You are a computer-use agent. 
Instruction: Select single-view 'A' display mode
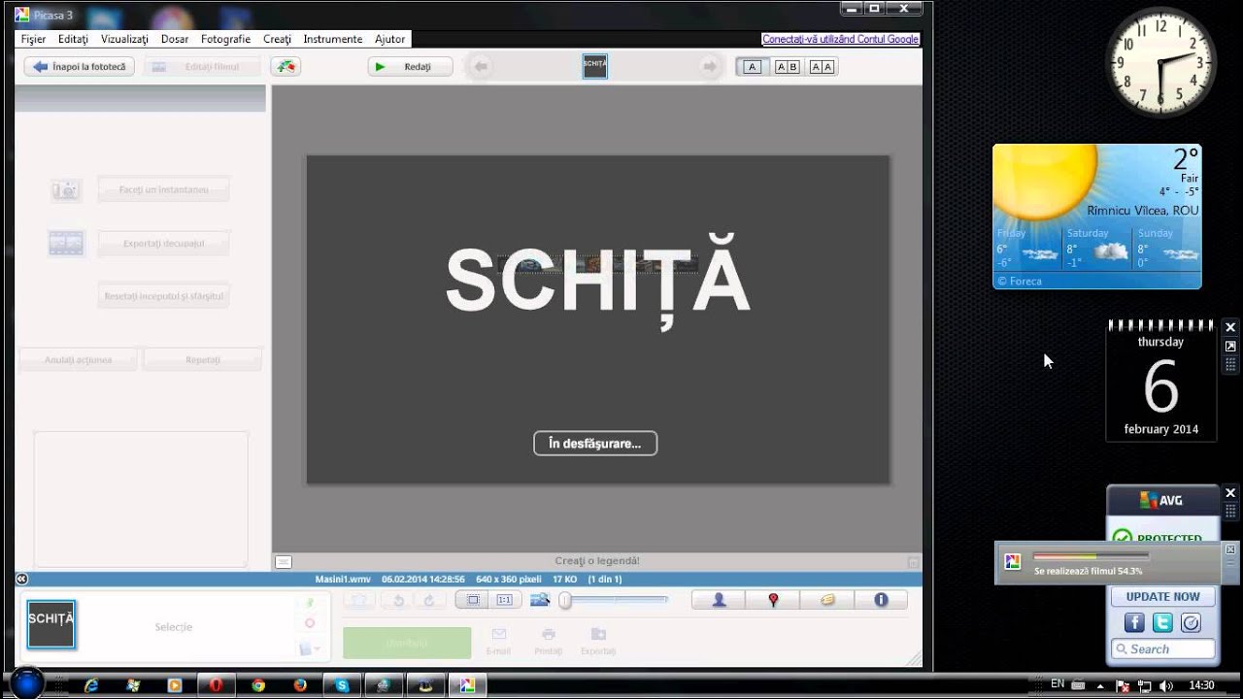[752, 67]
